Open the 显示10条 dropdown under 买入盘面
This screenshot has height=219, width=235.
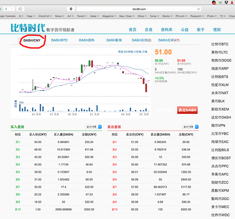[x=93, y=127]
